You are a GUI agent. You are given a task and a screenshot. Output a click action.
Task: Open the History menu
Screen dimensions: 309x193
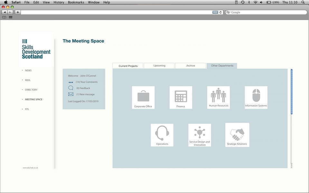tap(59, 2)
